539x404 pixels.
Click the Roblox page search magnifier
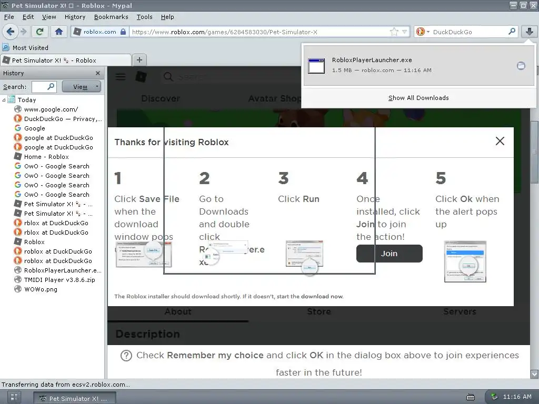tap(168, 77)
